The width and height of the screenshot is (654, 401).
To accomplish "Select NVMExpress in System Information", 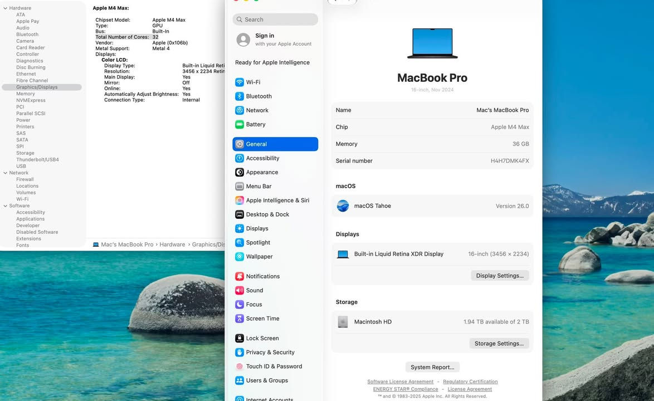I will pos(31,100).
